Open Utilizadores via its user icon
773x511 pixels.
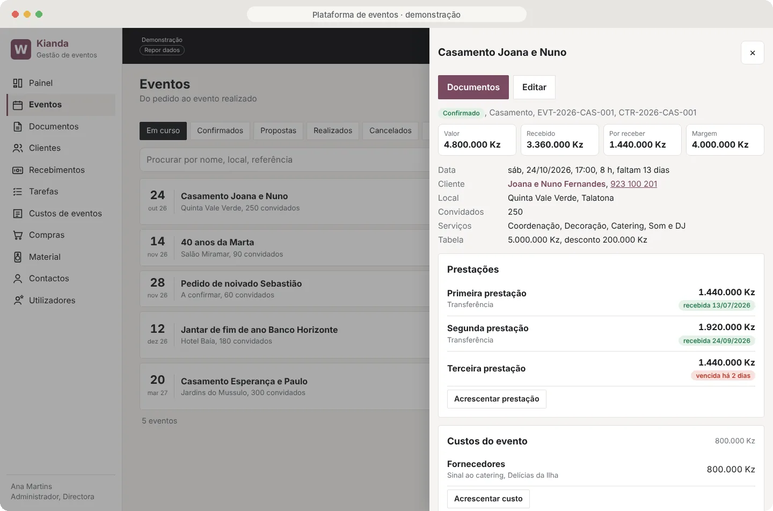pos(18,301)
